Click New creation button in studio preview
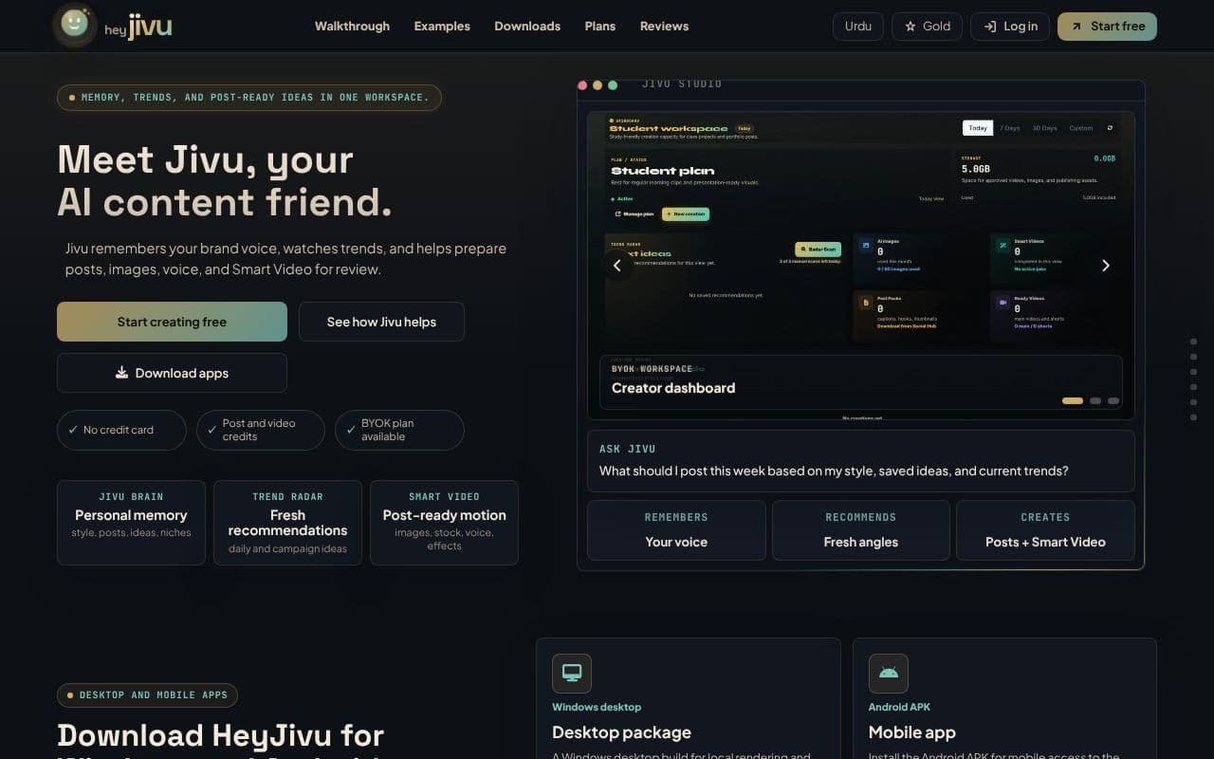 pos(686,214)
